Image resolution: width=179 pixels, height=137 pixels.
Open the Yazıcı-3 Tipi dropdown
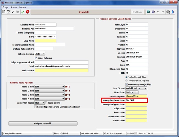click(x=49, y=95)
